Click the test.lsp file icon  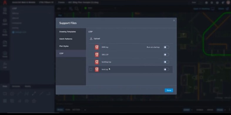click(x=97, y=70)
